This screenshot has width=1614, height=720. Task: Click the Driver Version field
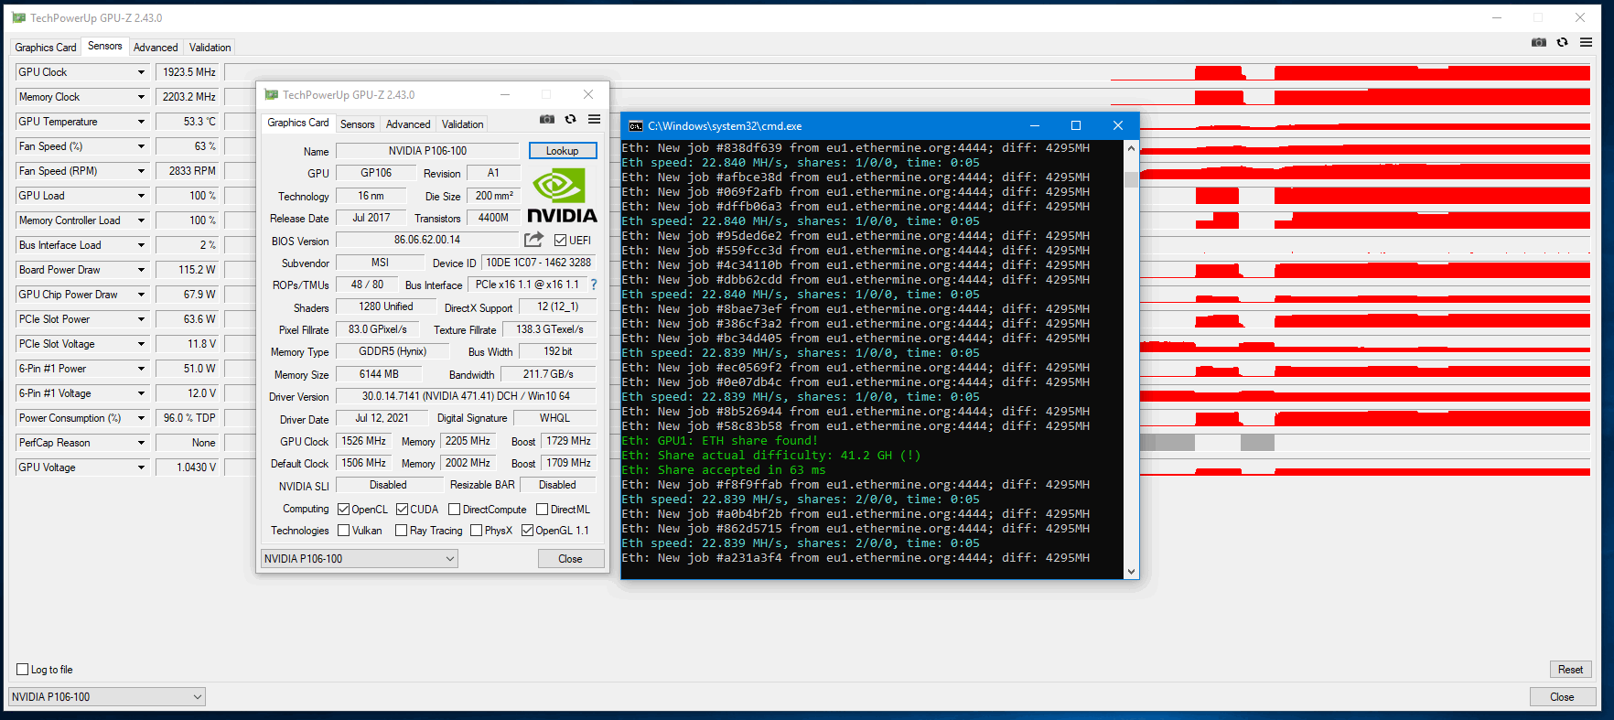(466, 396)
